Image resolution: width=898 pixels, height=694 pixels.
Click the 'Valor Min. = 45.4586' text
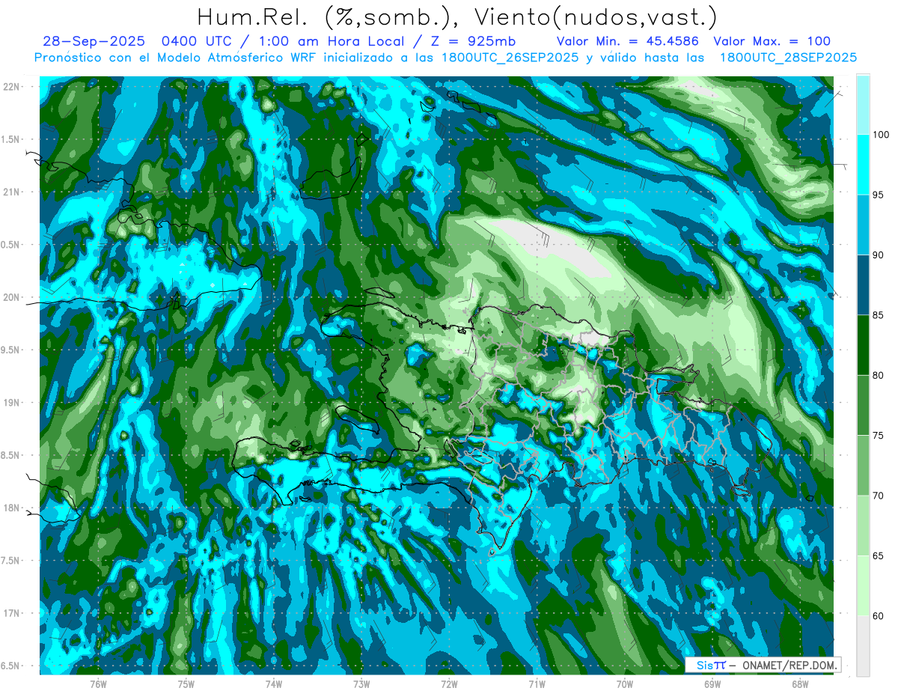click(x=628, y=41)
